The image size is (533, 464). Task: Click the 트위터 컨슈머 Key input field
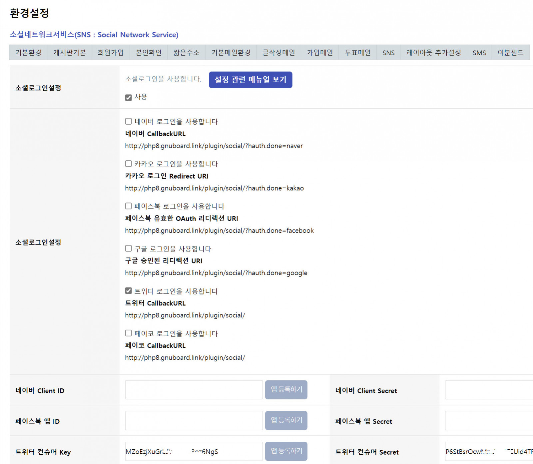[194, 451]
